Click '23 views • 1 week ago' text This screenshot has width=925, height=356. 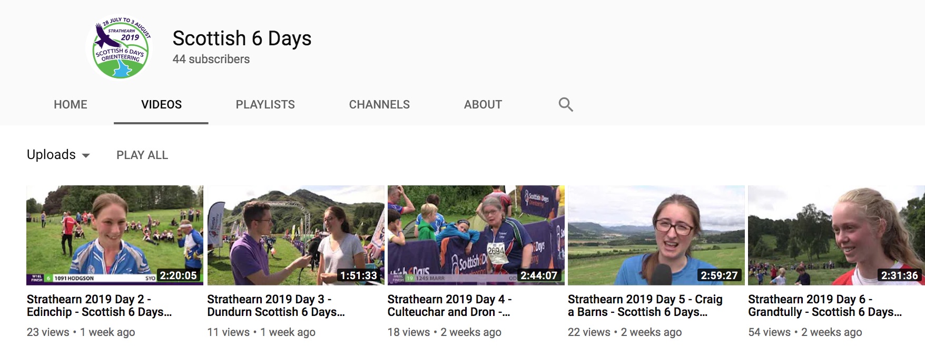81,332
